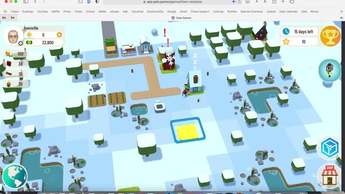Open the YouTube bookmark
345x194 pixels.
[x=43, y=11]
